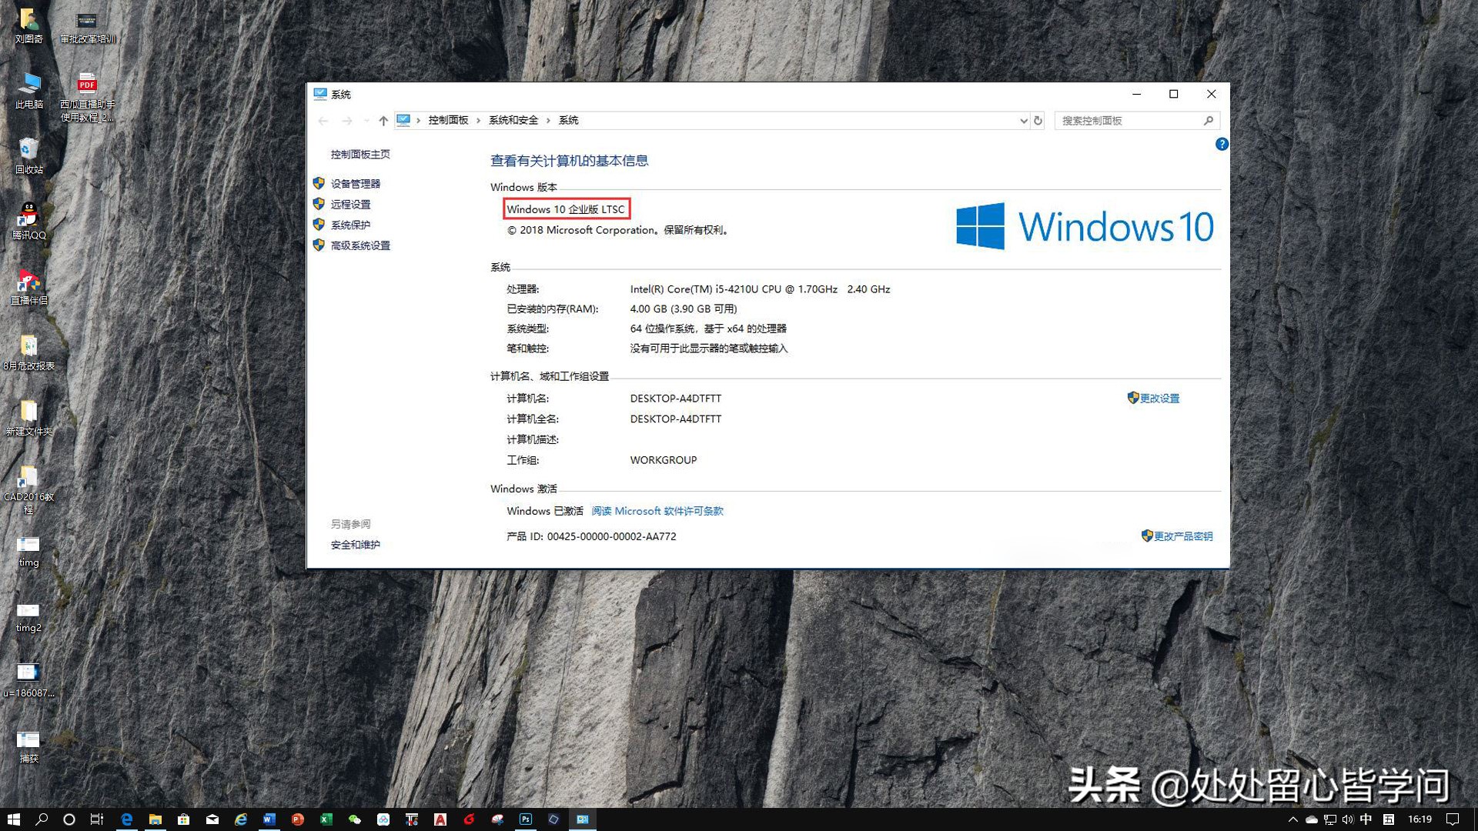Image resolution: width=1478 pixels, height=831 pixels.
Task: Launch Excel from the taskbar
Action: click(x=325, y=819)
